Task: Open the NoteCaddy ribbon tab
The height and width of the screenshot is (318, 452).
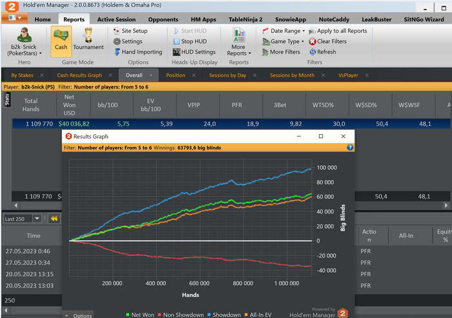Action: (x=334, y=19)
